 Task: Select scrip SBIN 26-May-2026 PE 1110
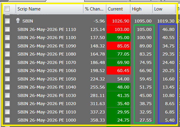[47, 29]
